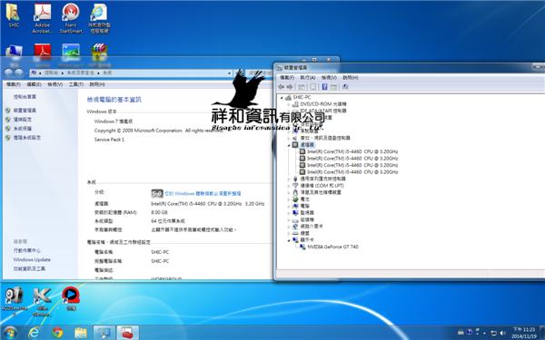Select Adobe Acrobat desktop shortcut

point(43,18)
